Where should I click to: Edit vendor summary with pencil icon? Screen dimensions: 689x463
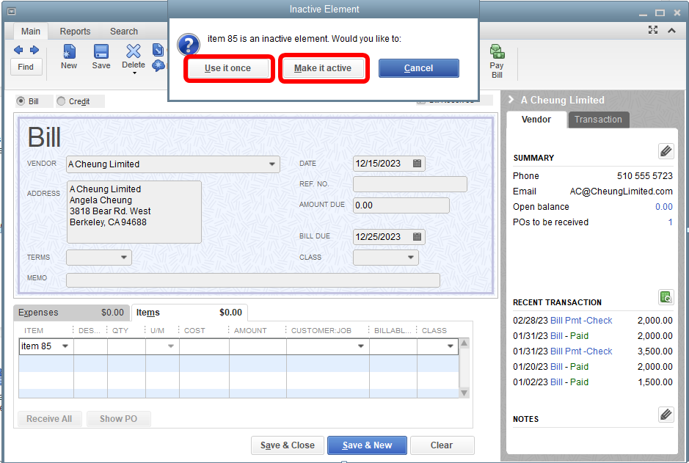pos(666,151)
